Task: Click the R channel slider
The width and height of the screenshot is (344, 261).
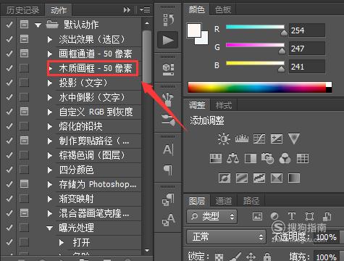Action: coord(255,27)
